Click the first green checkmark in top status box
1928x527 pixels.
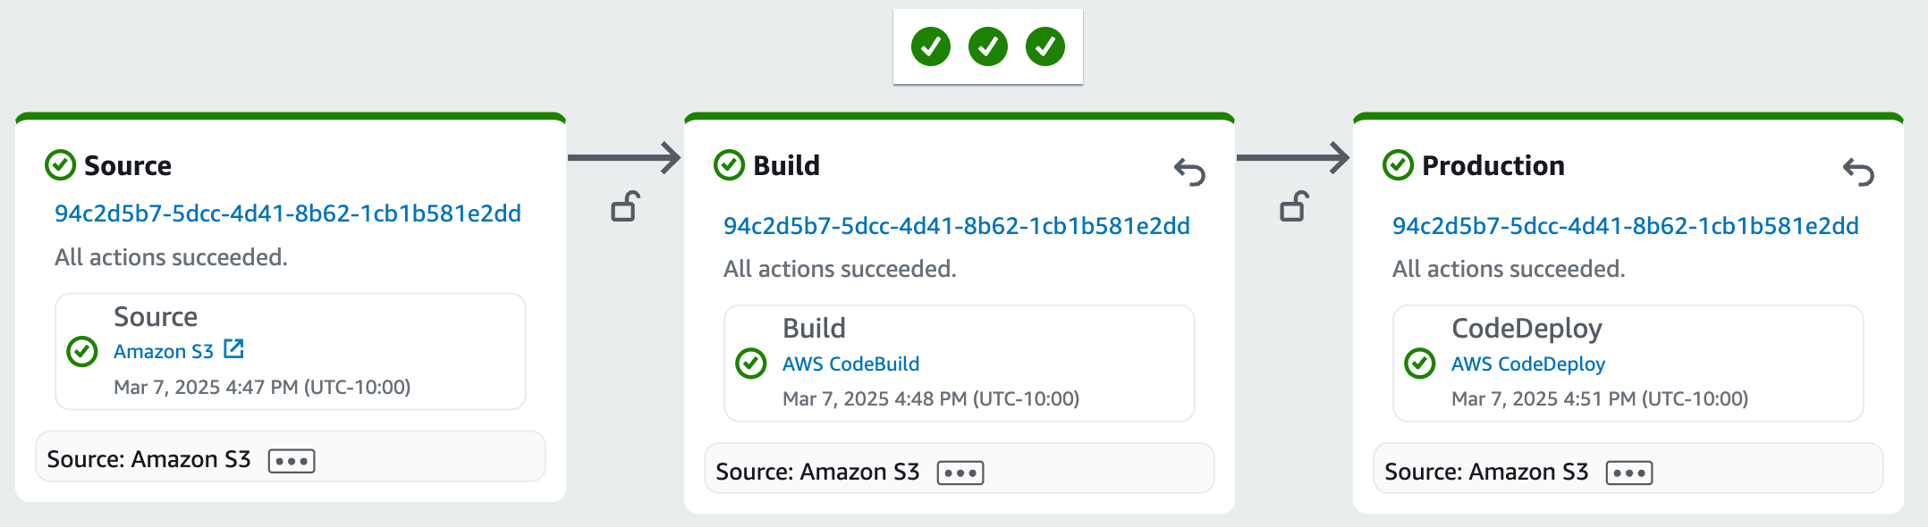[x=930, y=46]
